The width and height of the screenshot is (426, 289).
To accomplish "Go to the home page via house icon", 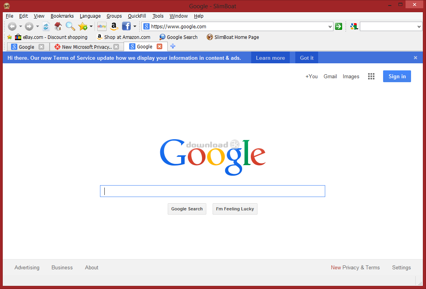I will pyautogui.click(x=58, y=26).
